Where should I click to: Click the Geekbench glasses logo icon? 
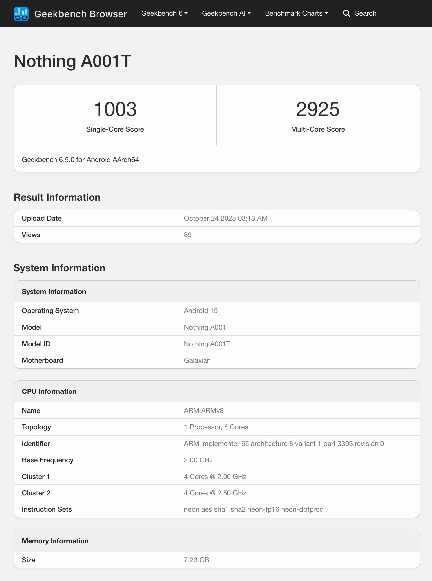pos(21,14)
